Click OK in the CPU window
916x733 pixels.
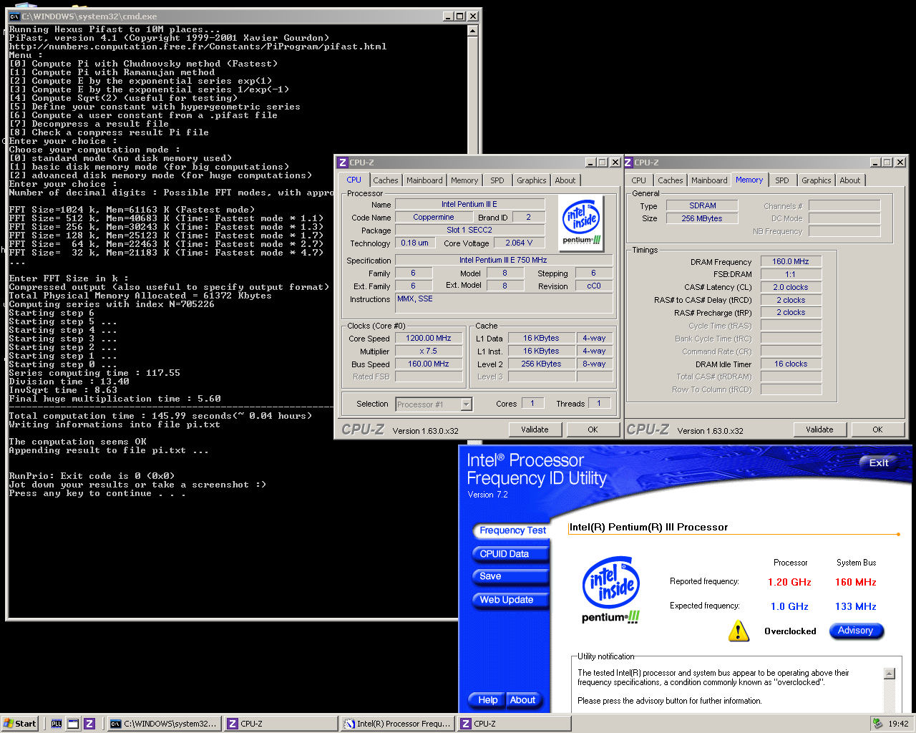(x=593, y=429)
